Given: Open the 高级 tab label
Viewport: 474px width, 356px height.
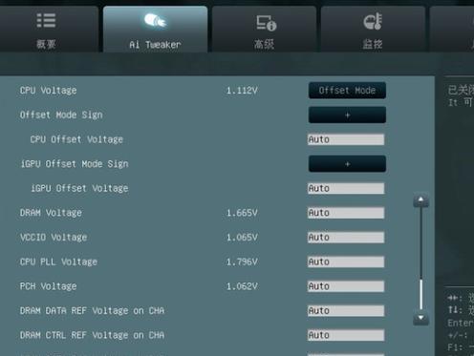Looking at the screenshot, I should pos(264,44).
